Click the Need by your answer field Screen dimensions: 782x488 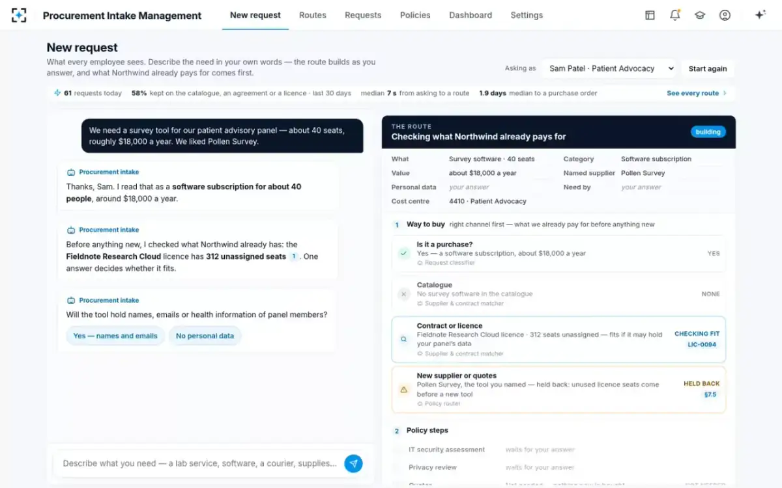(x=641, y=187)
